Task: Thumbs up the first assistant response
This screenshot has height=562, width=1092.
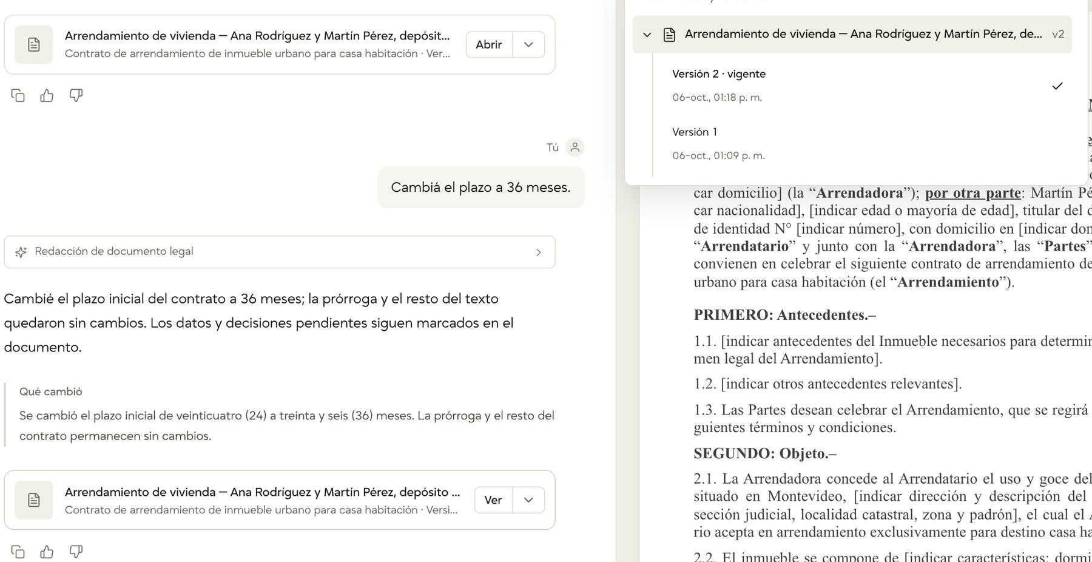Action: click(x=47, y=95)
